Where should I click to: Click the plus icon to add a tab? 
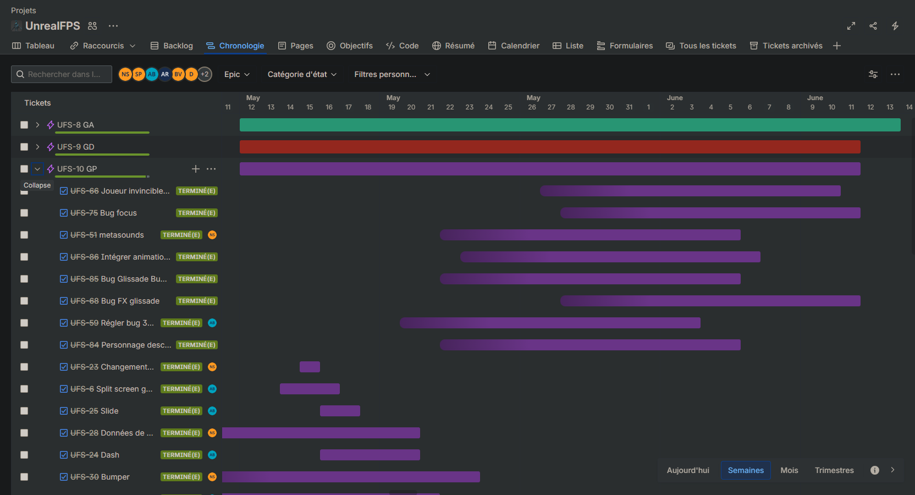click(837, 46)
